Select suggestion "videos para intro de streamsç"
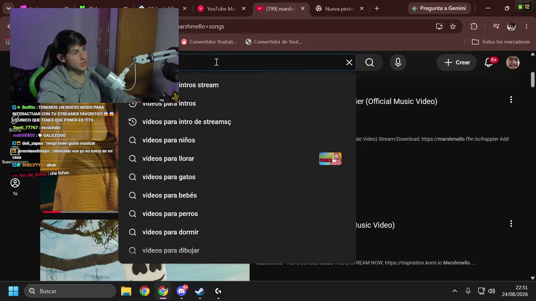Viewport: 536px width, 301px height. click(237, 122)
